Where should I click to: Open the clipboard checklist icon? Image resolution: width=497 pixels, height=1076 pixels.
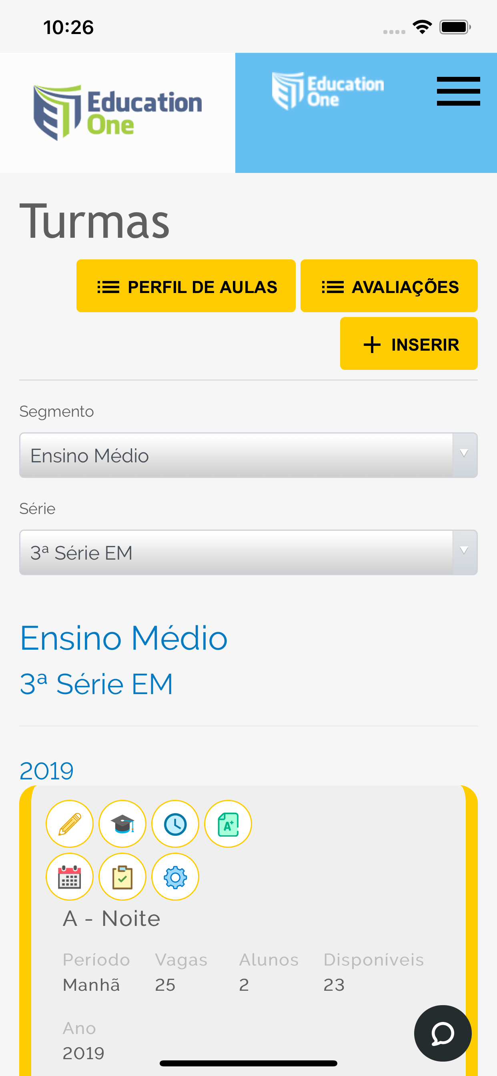(122, 876)
